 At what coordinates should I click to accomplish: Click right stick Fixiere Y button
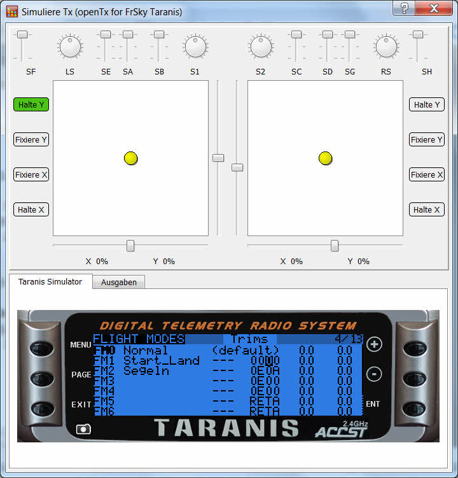click(x=427, y=139)
